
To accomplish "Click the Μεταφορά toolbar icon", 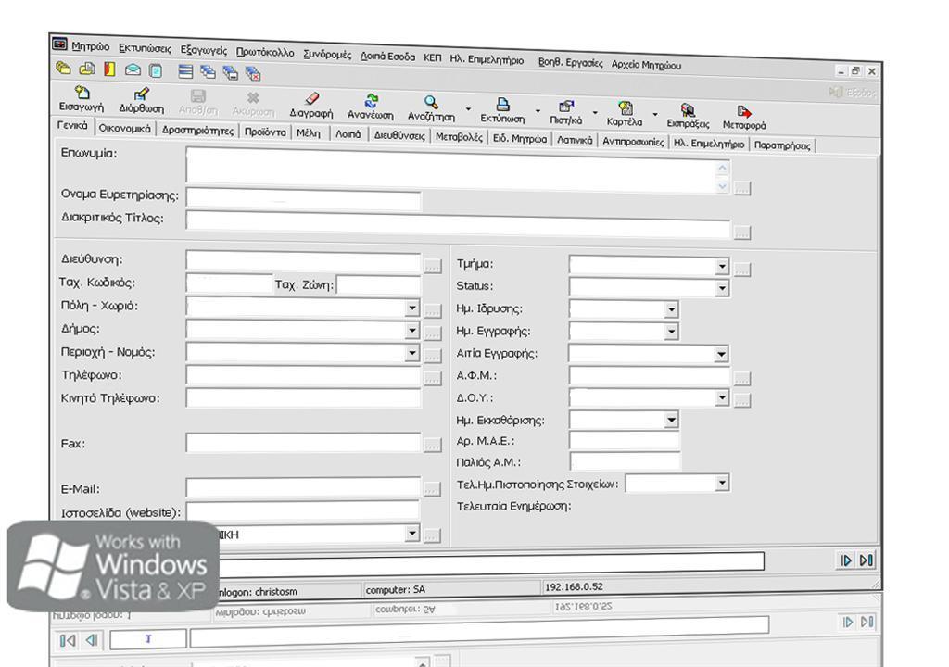I will tap(744, 112).
